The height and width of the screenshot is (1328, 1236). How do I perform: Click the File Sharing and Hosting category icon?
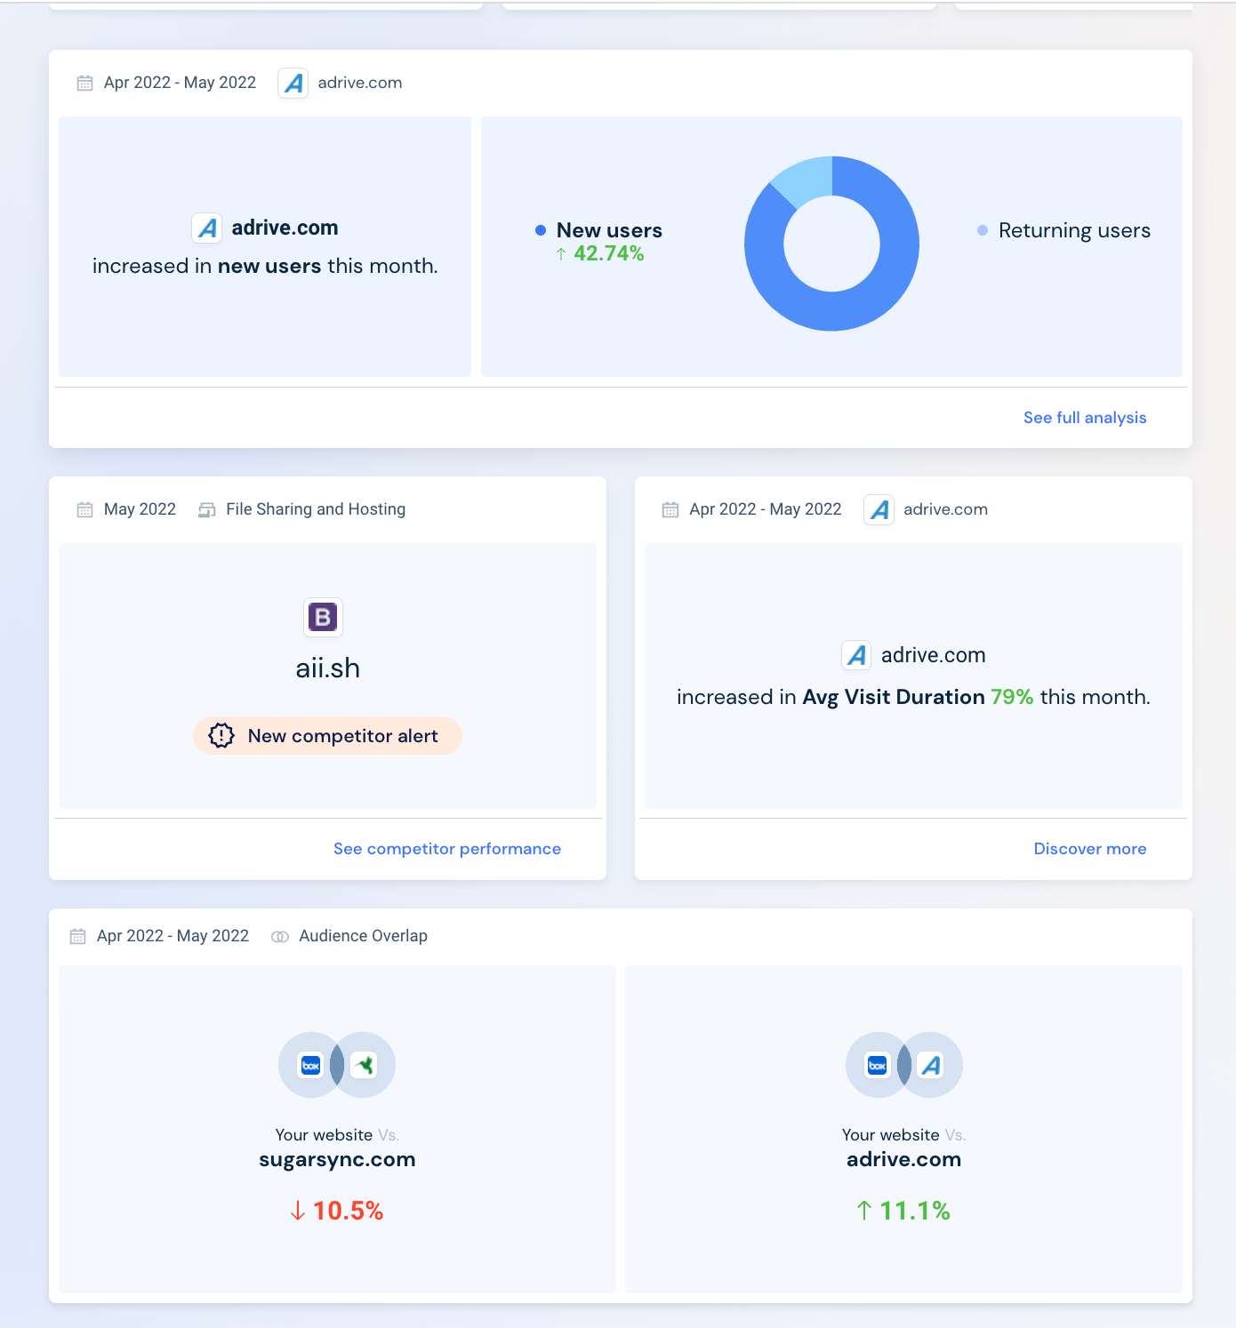pyautogui.click(x=207, y=509)
